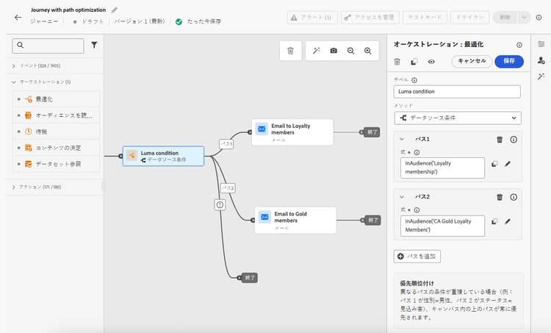Zoom out on the canvas
The height and width of the screenshot is (333, 551).
click(x=350, y=51)
